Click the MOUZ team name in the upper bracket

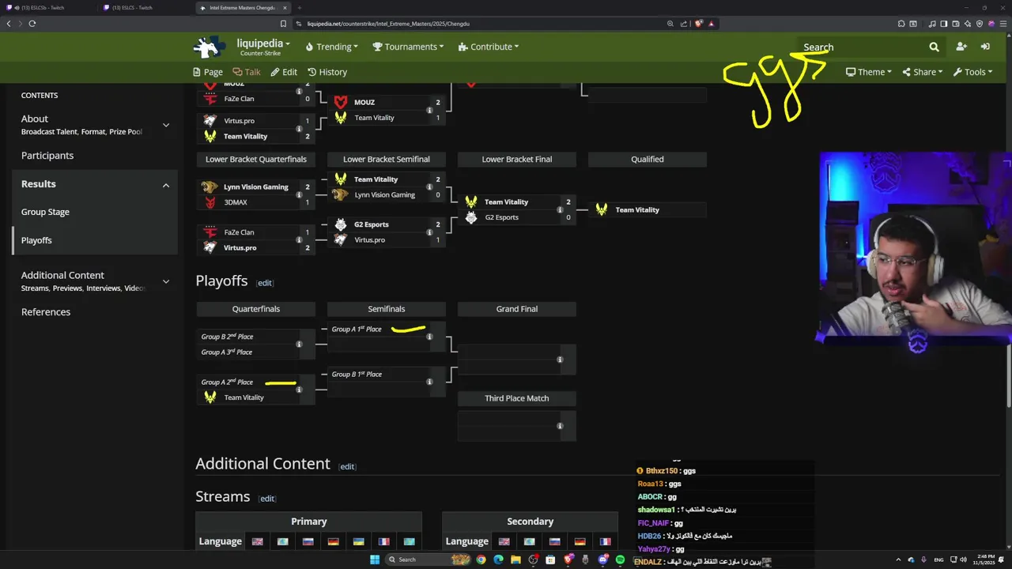click(x=364, y=102)
